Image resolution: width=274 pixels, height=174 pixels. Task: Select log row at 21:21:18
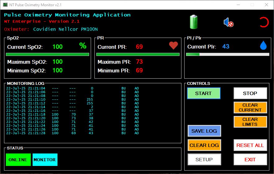tap(72, 114)
